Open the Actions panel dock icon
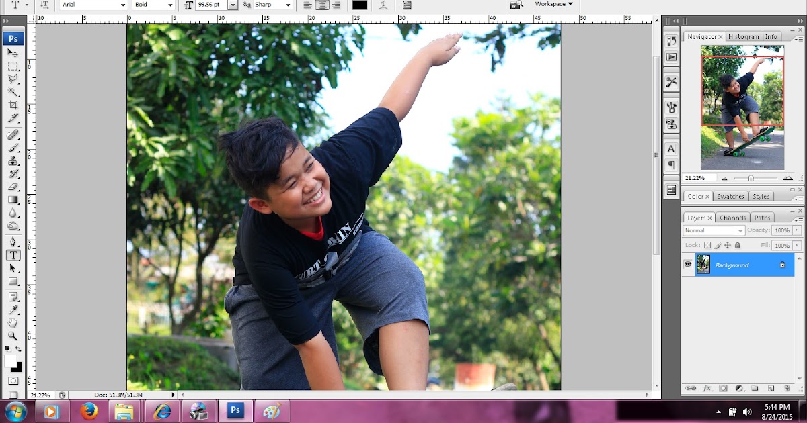Image resolution: width=807 pixels, height=423 pixels. 671,57
